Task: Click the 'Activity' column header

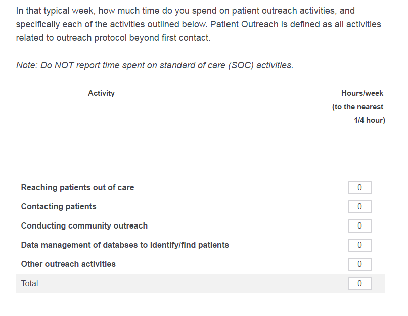Action: (x=101, y=93)
